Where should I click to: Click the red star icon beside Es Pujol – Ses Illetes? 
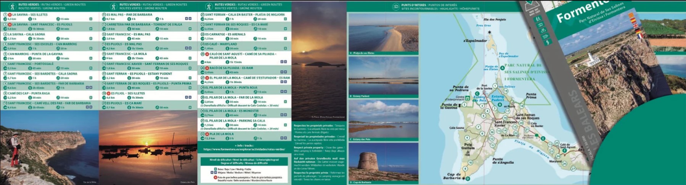point(109,93)
